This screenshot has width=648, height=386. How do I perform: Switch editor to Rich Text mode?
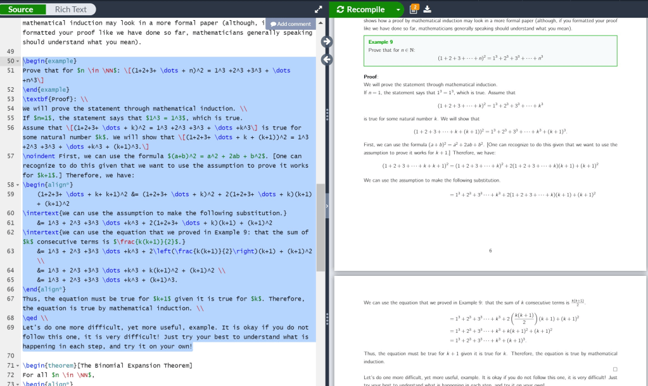pos(70,9)
